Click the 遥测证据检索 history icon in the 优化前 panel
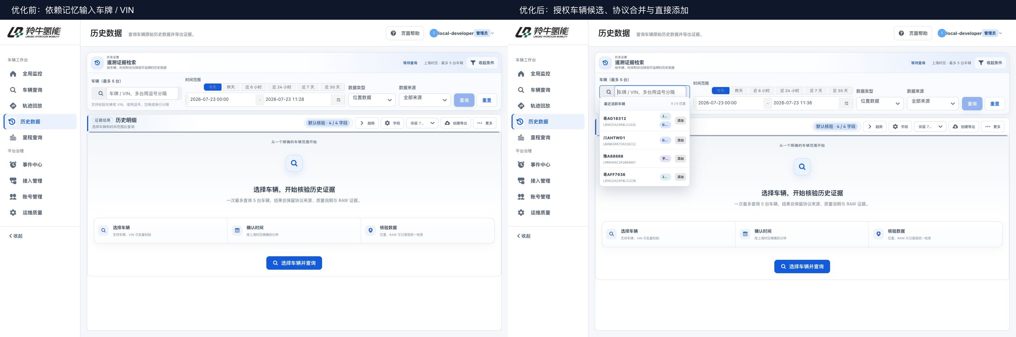 pos(97,63)
